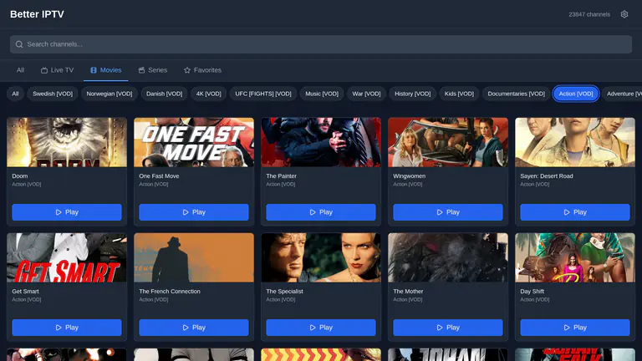Pick the Documentaries [VOD] category chip

(516, 94)
